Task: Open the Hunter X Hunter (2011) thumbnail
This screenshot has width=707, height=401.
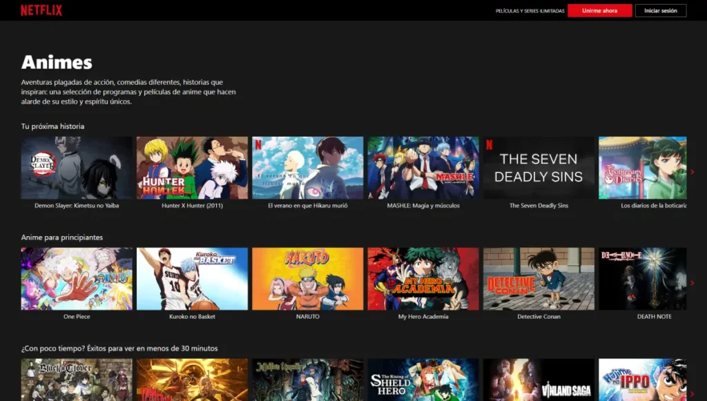Action: click(192, 168)
